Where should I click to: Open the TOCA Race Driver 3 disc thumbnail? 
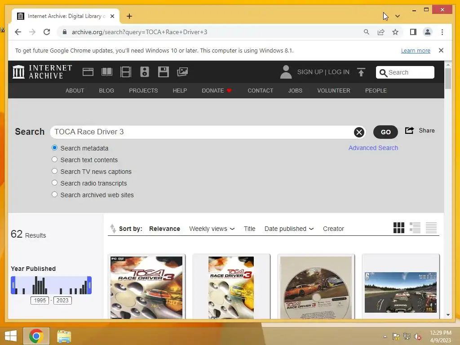pos(316,287)
